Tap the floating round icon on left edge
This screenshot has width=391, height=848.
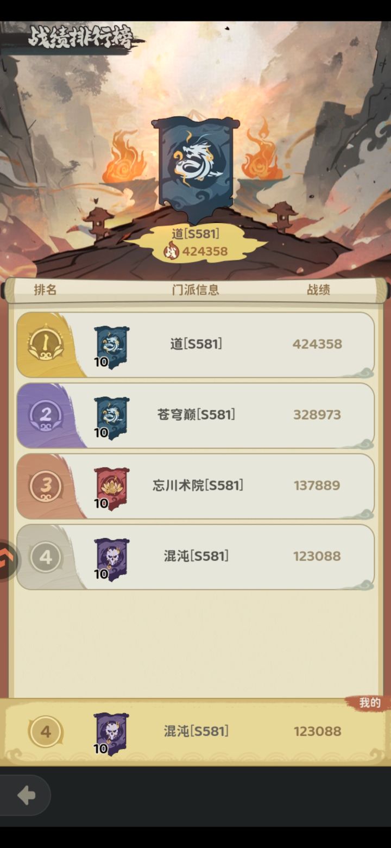click(x=8, y=561)
